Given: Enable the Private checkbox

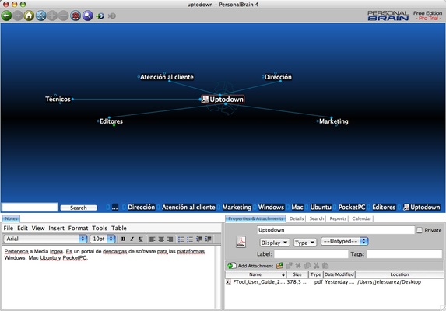Looking at the screenshot, I should (420, 230).
